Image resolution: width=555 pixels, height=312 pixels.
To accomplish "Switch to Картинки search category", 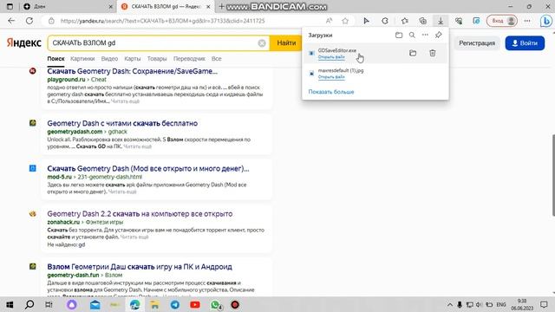I will [82, 59].
